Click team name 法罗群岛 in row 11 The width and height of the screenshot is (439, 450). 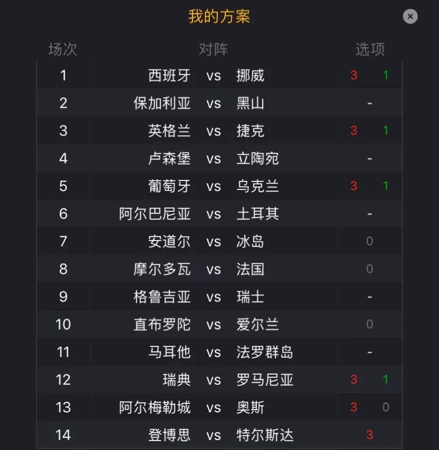tap(265, 352)
